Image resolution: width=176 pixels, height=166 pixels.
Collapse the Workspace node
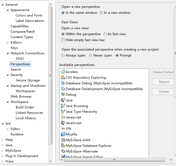pos(8,102)
